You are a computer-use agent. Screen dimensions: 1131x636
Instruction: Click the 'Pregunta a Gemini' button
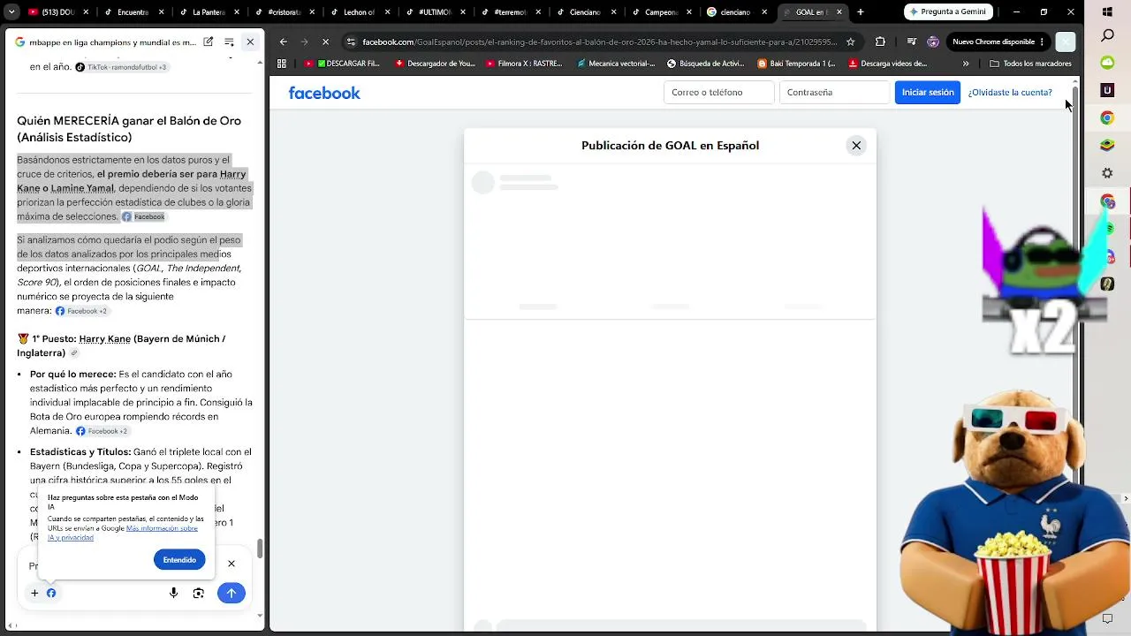(951, 12)
